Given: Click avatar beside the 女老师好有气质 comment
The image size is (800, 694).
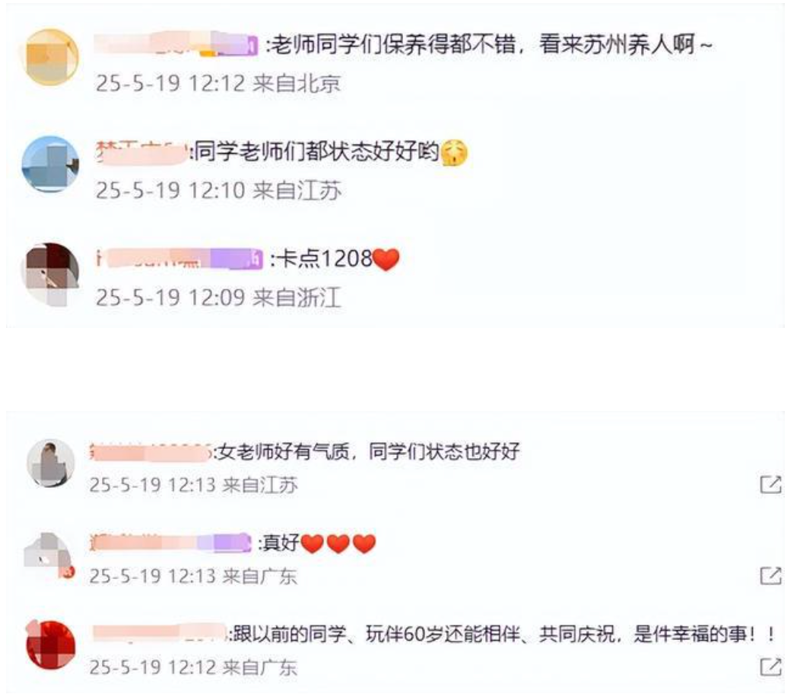Looking at the screenshot, I should (x=50, y=463).
